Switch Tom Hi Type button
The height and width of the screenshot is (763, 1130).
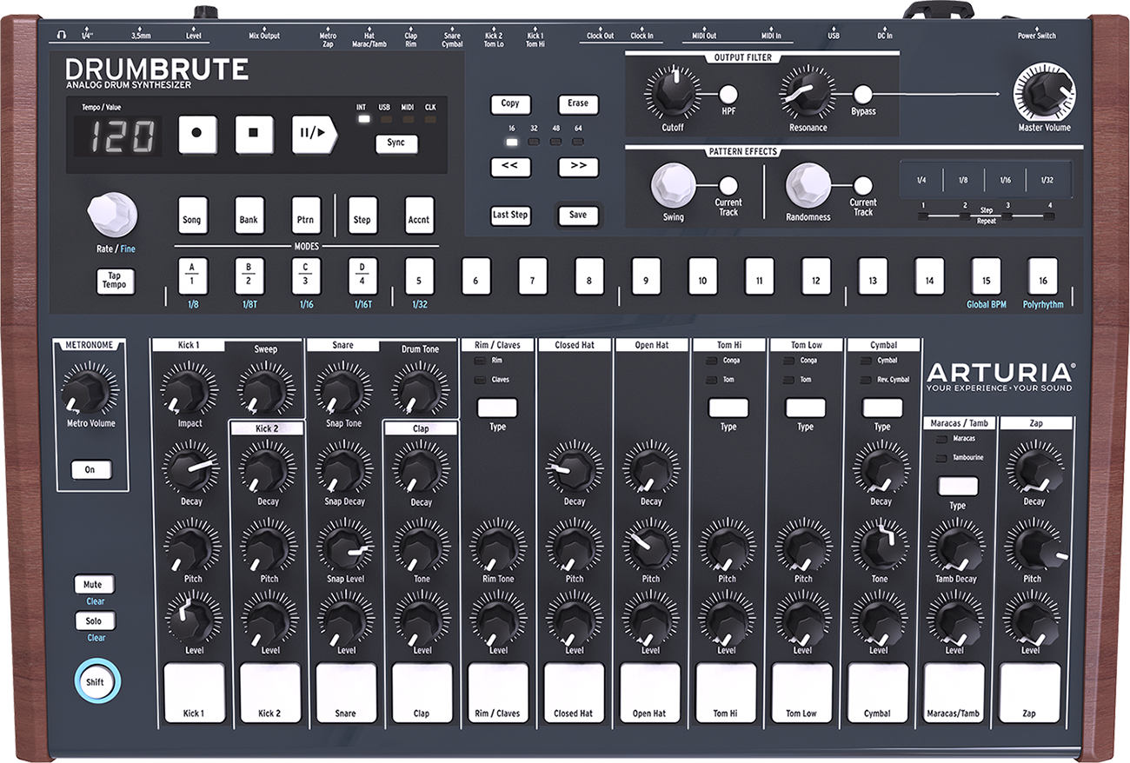[728, 408]
